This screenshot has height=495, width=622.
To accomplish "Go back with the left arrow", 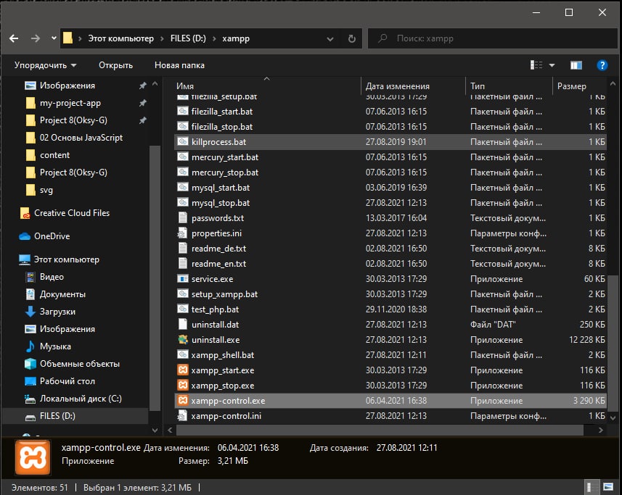I will coord(14,38).
